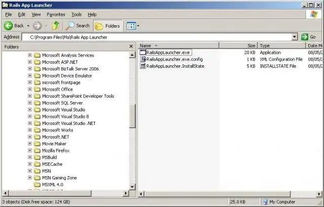Close the Folders pane with the X
Viewport: 324px width, 207px height.
coord(131,46)
